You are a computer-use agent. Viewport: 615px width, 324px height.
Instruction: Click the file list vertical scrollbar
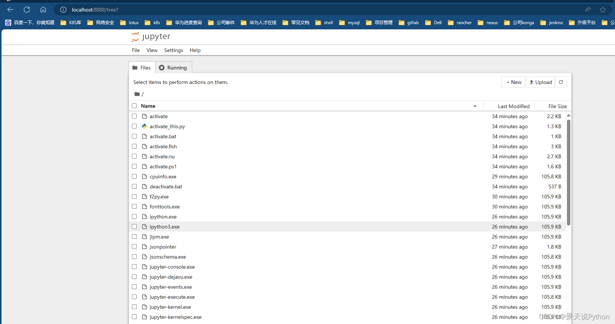coord(568,172)
